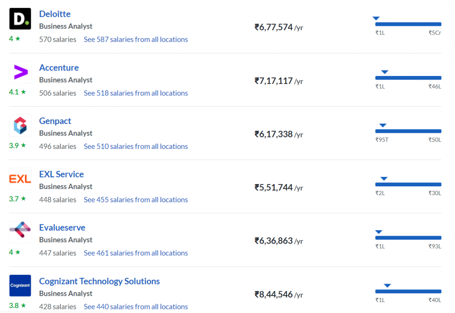
Task: See 440 Cognizant salaries from all locations
Action: (136, 307)
